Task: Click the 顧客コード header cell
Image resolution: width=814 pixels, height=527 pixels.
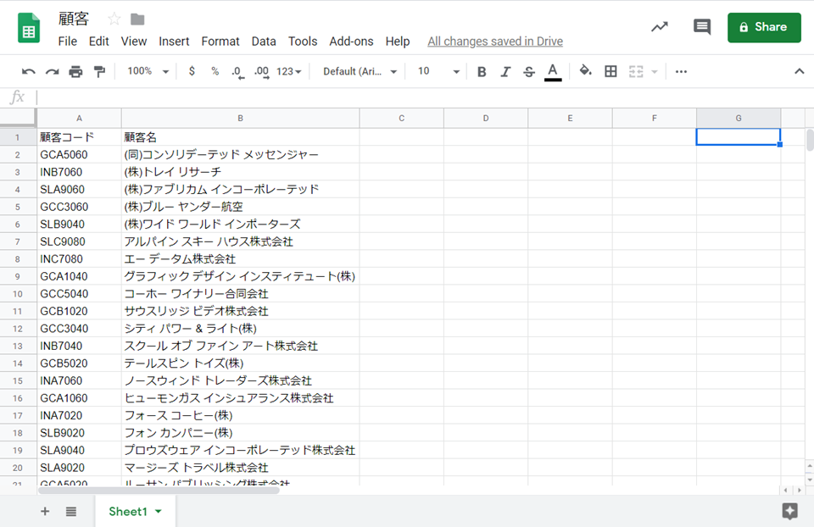Action: [x=79, y=137]
